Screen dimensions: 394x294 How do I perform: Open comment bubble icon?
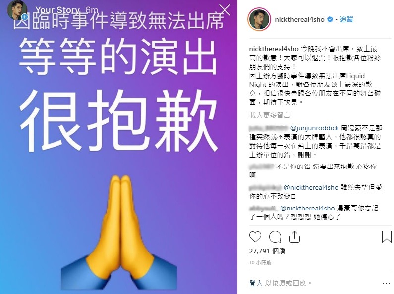pos(275,237)
